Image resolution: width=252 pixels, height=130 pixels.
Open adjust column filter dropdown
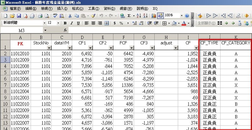point(176,48)
